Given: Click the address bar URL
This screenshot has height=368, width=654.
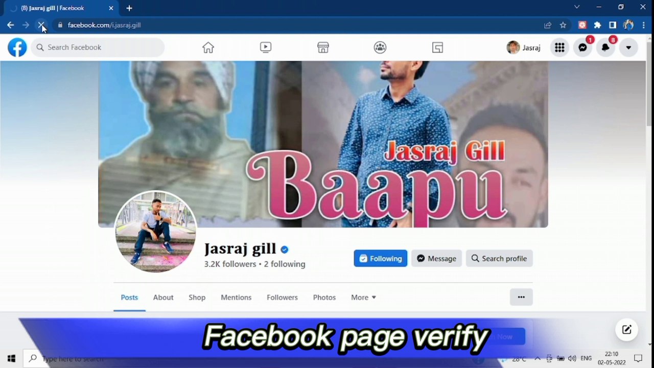Looking at the screenshot, I should coord(104,25).
